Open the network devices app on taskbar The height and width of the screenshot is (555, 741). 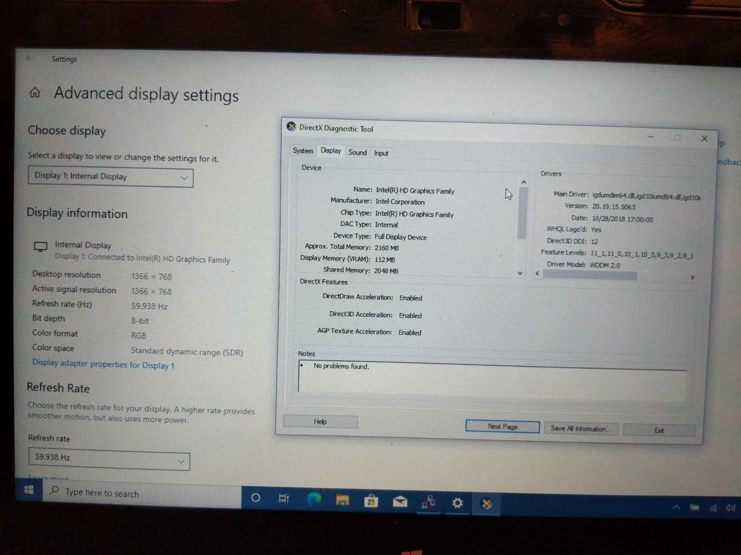point(428,502)
